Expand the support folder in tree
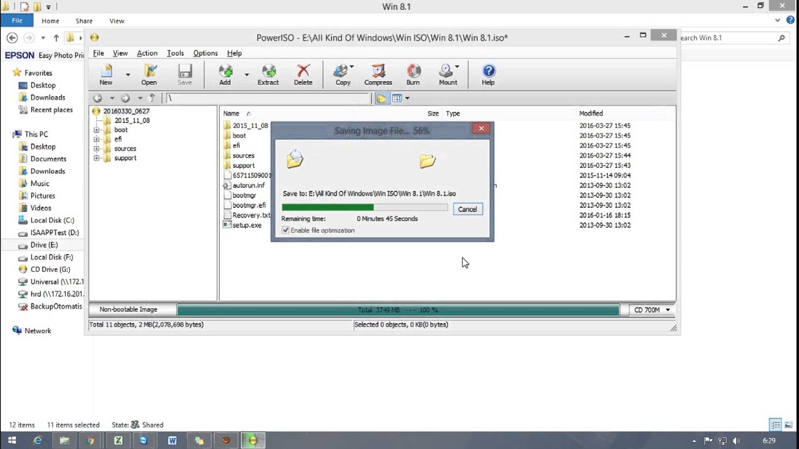The height and width of the screenshot is (449, 799). point(97,158)
